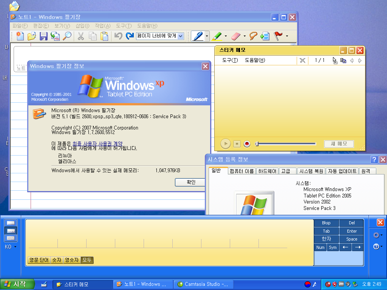
Task: Toggle the Num pad key on input panel
Action: click(320, 247)
